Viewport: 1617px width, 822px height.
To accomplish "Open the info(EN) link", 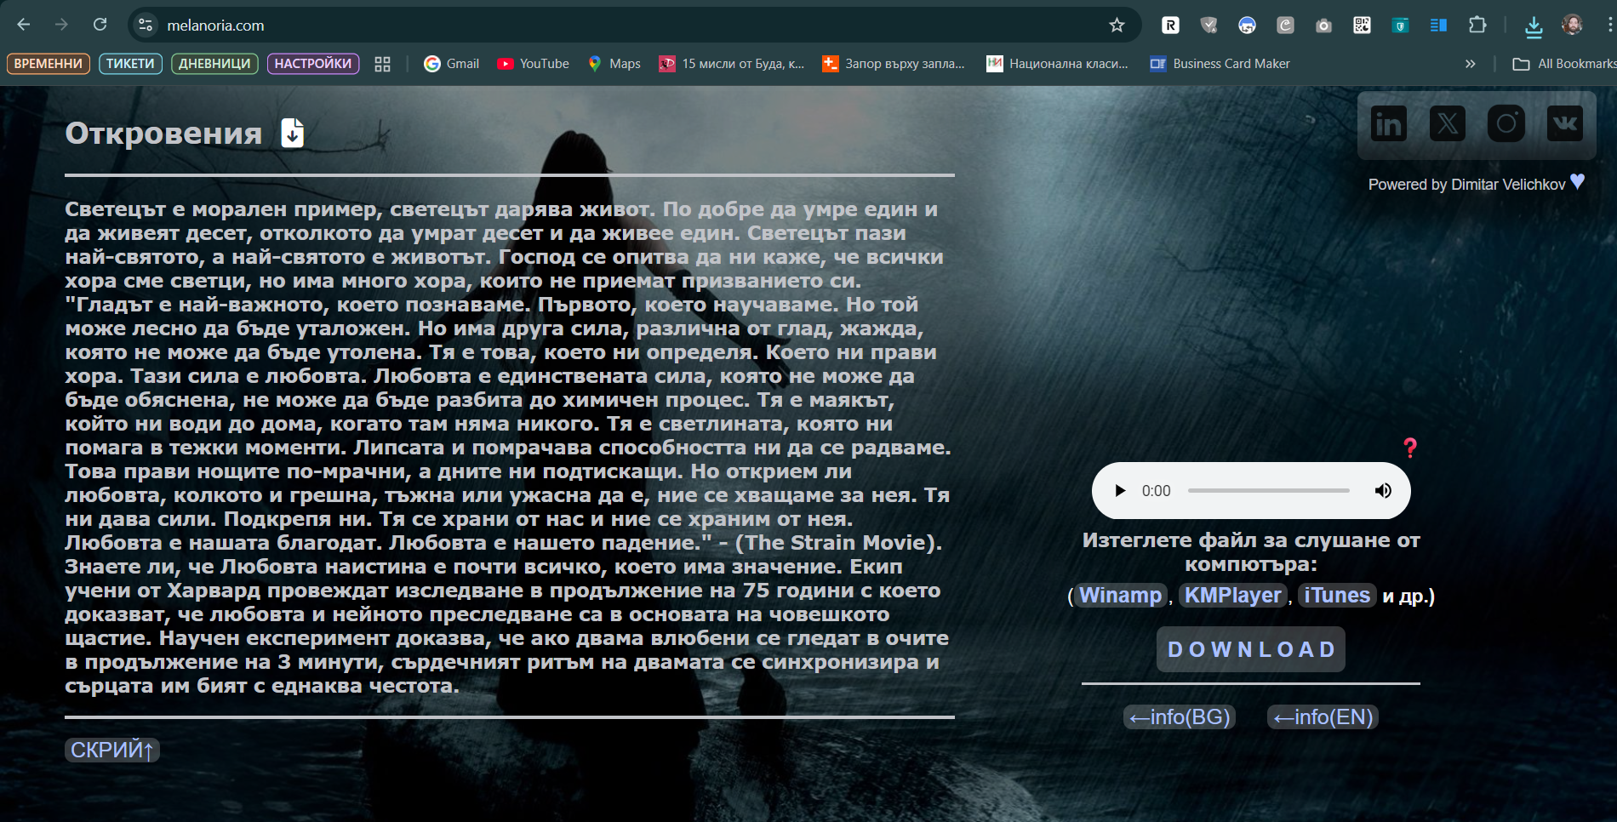I will click(x=1323, y=717).
